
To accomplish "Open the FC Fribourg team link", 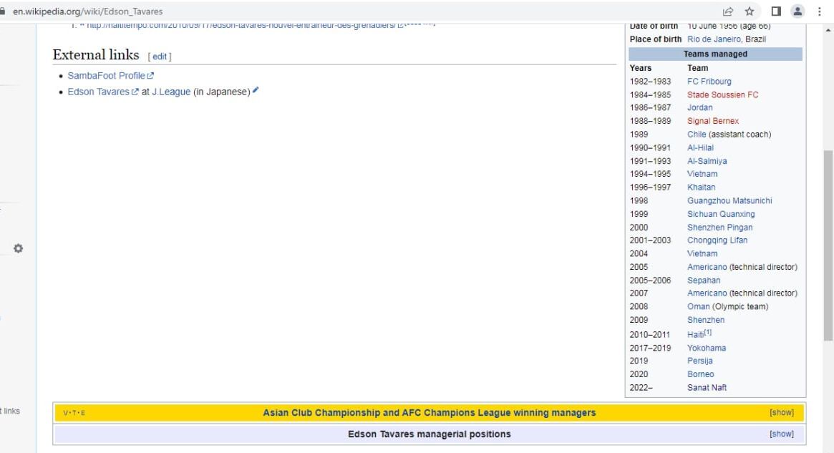I will (x=709, y=82).
